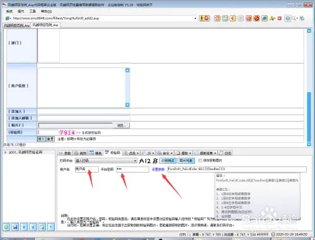Click the 用户信息 textarea scroll-down arrow
315x240 pixels.
click(x=127, y=105)
